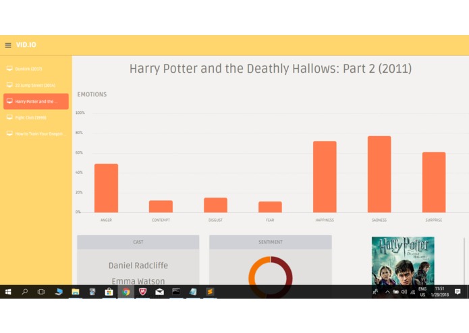Open the People icon in system tray
This screenshot has height=333, width=469.
tap(375, 292)
